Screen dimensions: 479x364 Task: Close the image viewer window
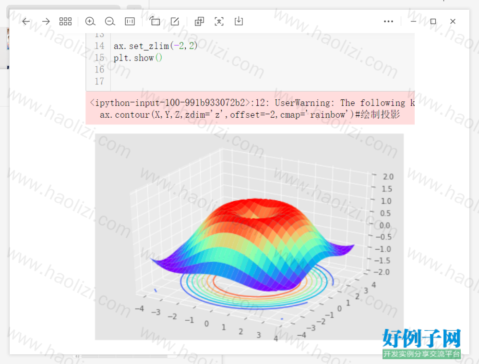click(453, 22)
